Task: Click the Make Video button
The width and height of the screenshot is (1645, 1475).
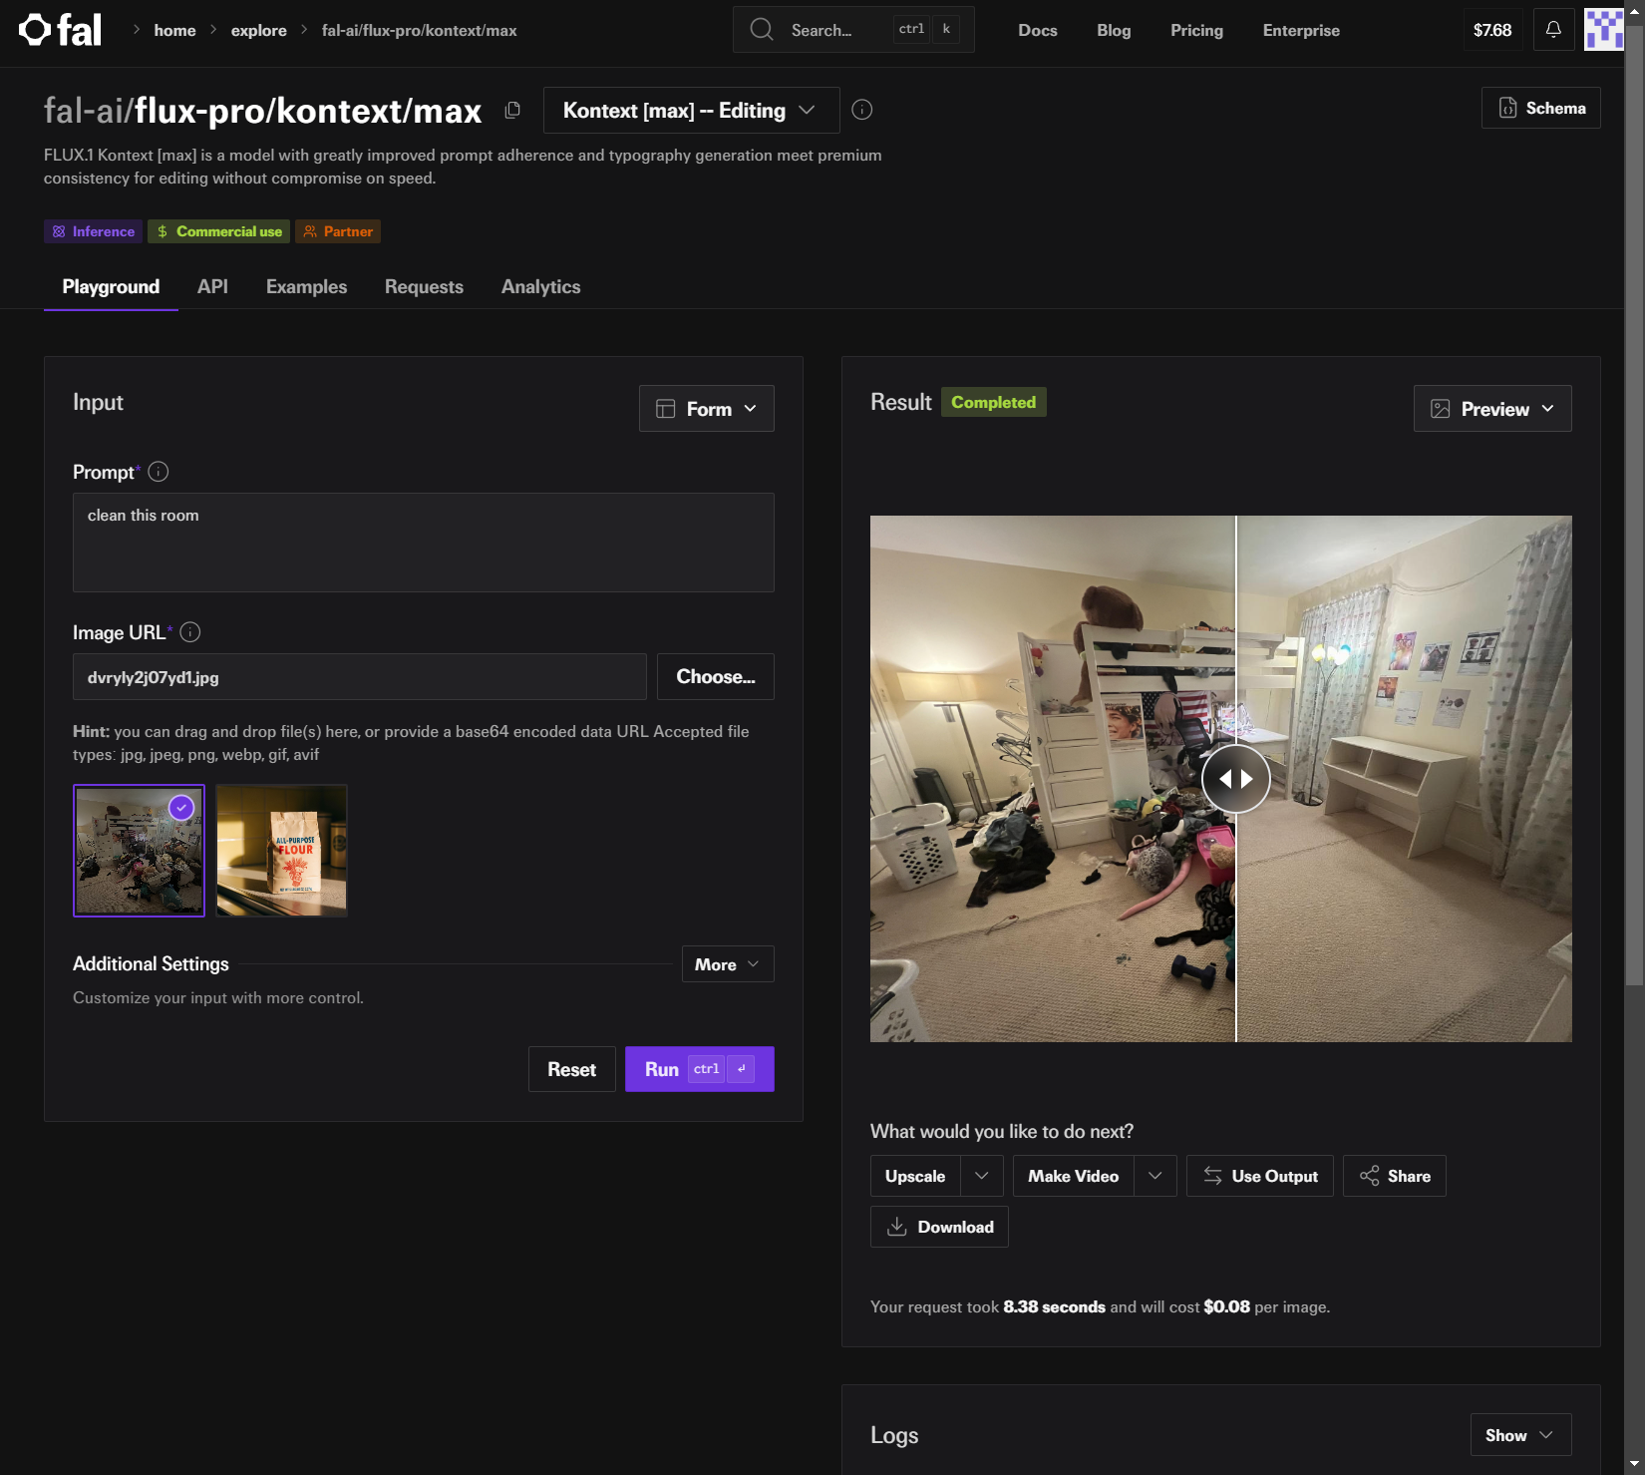Action: pos(1074,1176)
